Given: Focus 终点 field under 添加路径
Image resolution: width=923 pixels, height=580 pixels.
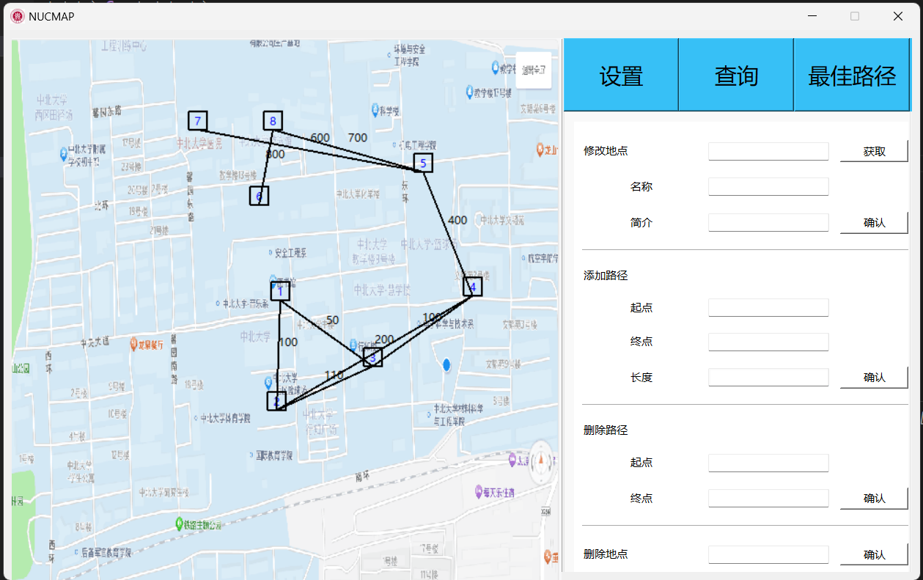Looking at the screenshot, I should (x=768, y=342).
